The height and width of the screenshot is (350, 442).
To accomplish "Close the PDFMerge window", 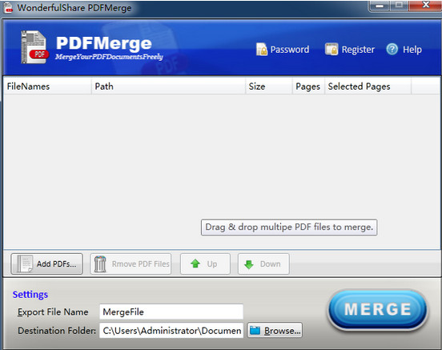I will click(425, 5).
